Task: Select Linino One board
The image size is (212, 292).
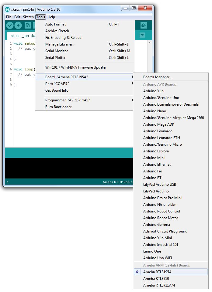Action: click(x=171, y=251)
